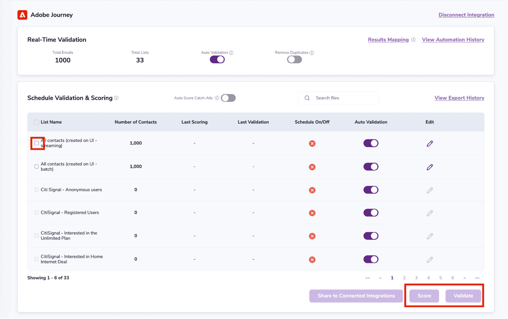Click Disconnect Integration
This screenshot has width=508, height=319.
(x=466, y=15)
